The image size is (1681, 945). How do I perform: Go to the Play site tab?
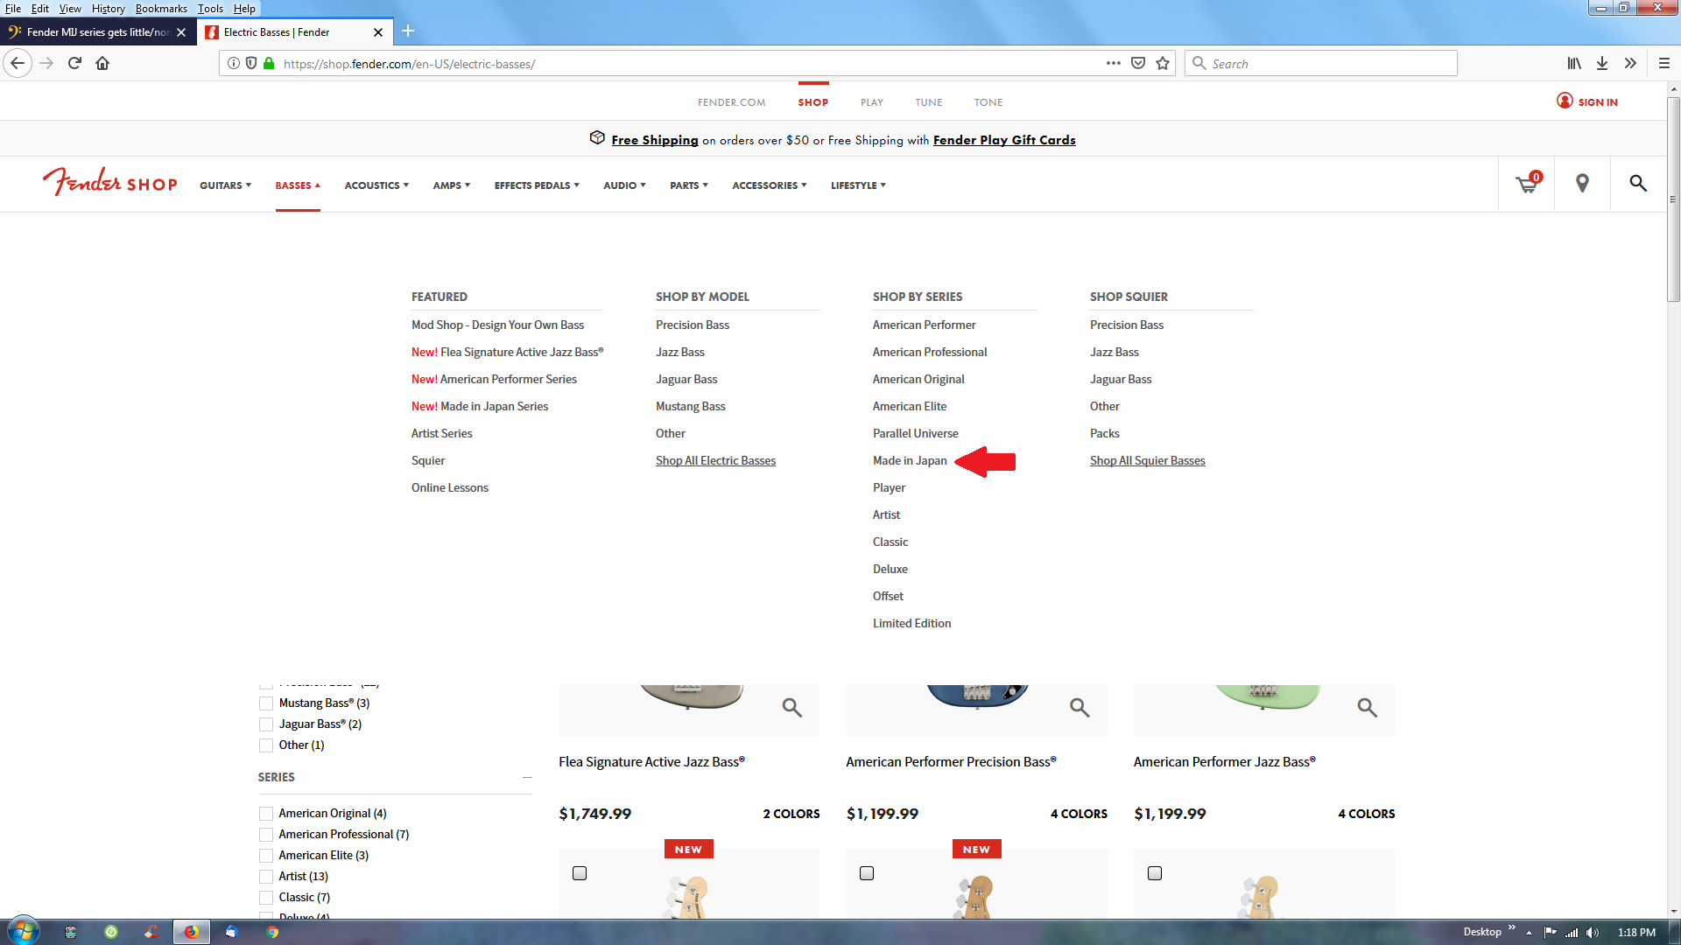tap(871, 102)
